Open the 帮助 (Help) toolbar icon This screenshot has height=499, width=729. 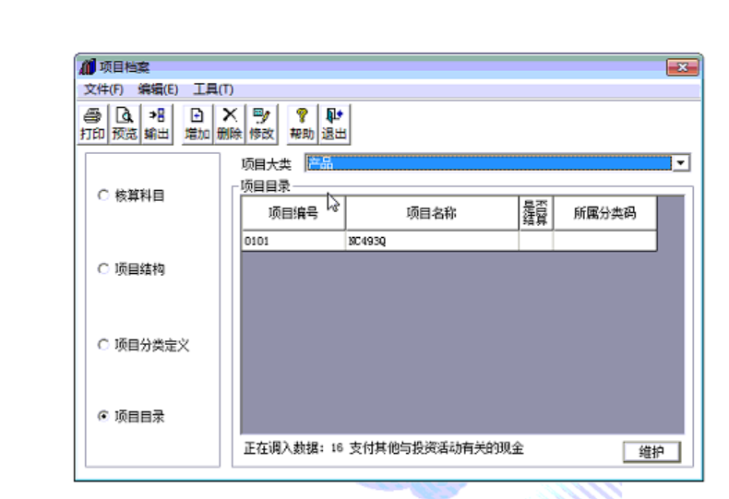click(302, 124)
